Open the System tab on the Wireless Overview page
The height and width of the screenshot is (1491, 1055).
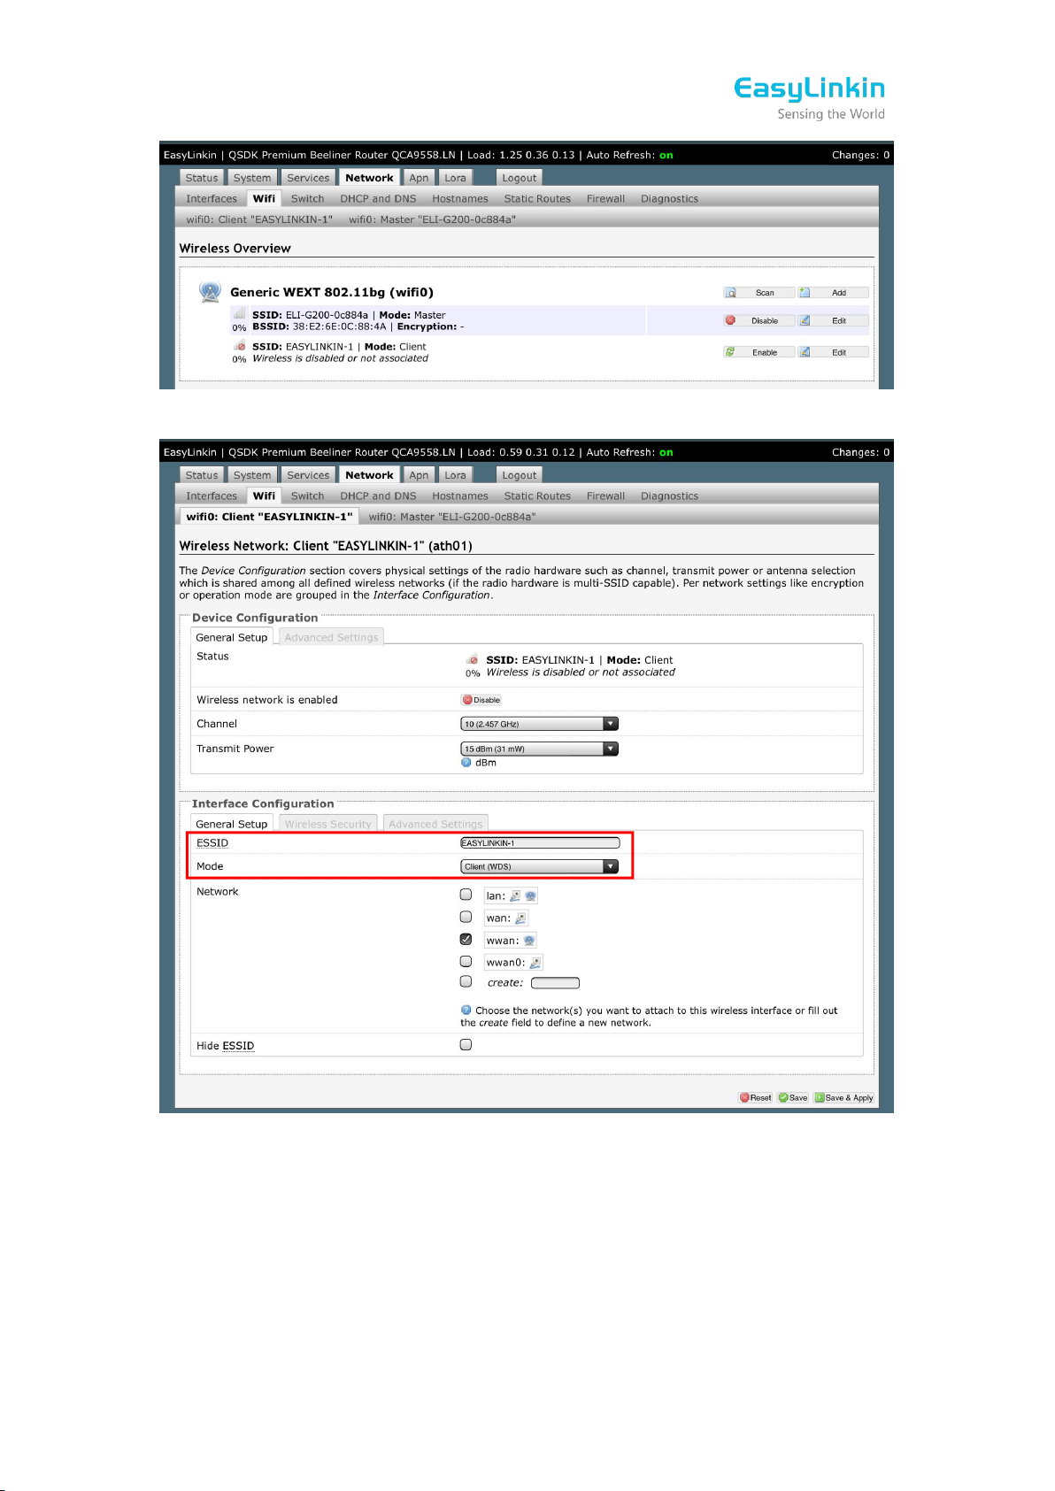[252, 178]
